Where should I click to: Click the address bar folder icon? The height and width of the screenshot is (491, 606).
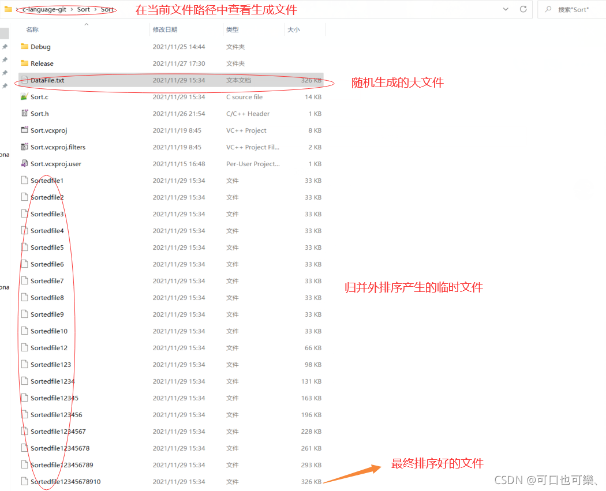[x=8, y=9]
